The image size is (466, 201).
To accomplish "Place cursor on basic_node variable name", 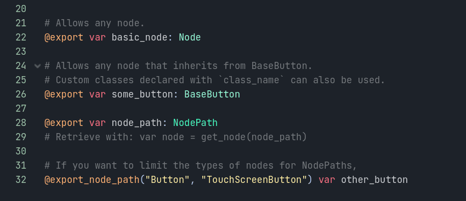I will point(139,38).
